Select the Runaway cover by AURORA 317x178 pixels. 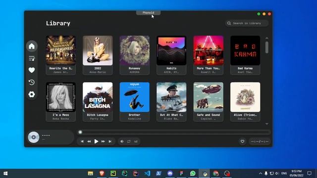tap(134, 50)
